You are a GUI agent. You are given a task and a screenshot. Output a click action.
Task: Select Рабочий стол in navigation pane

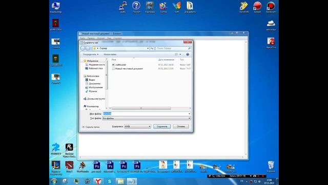pyautogui.click(x=94, y=68)
